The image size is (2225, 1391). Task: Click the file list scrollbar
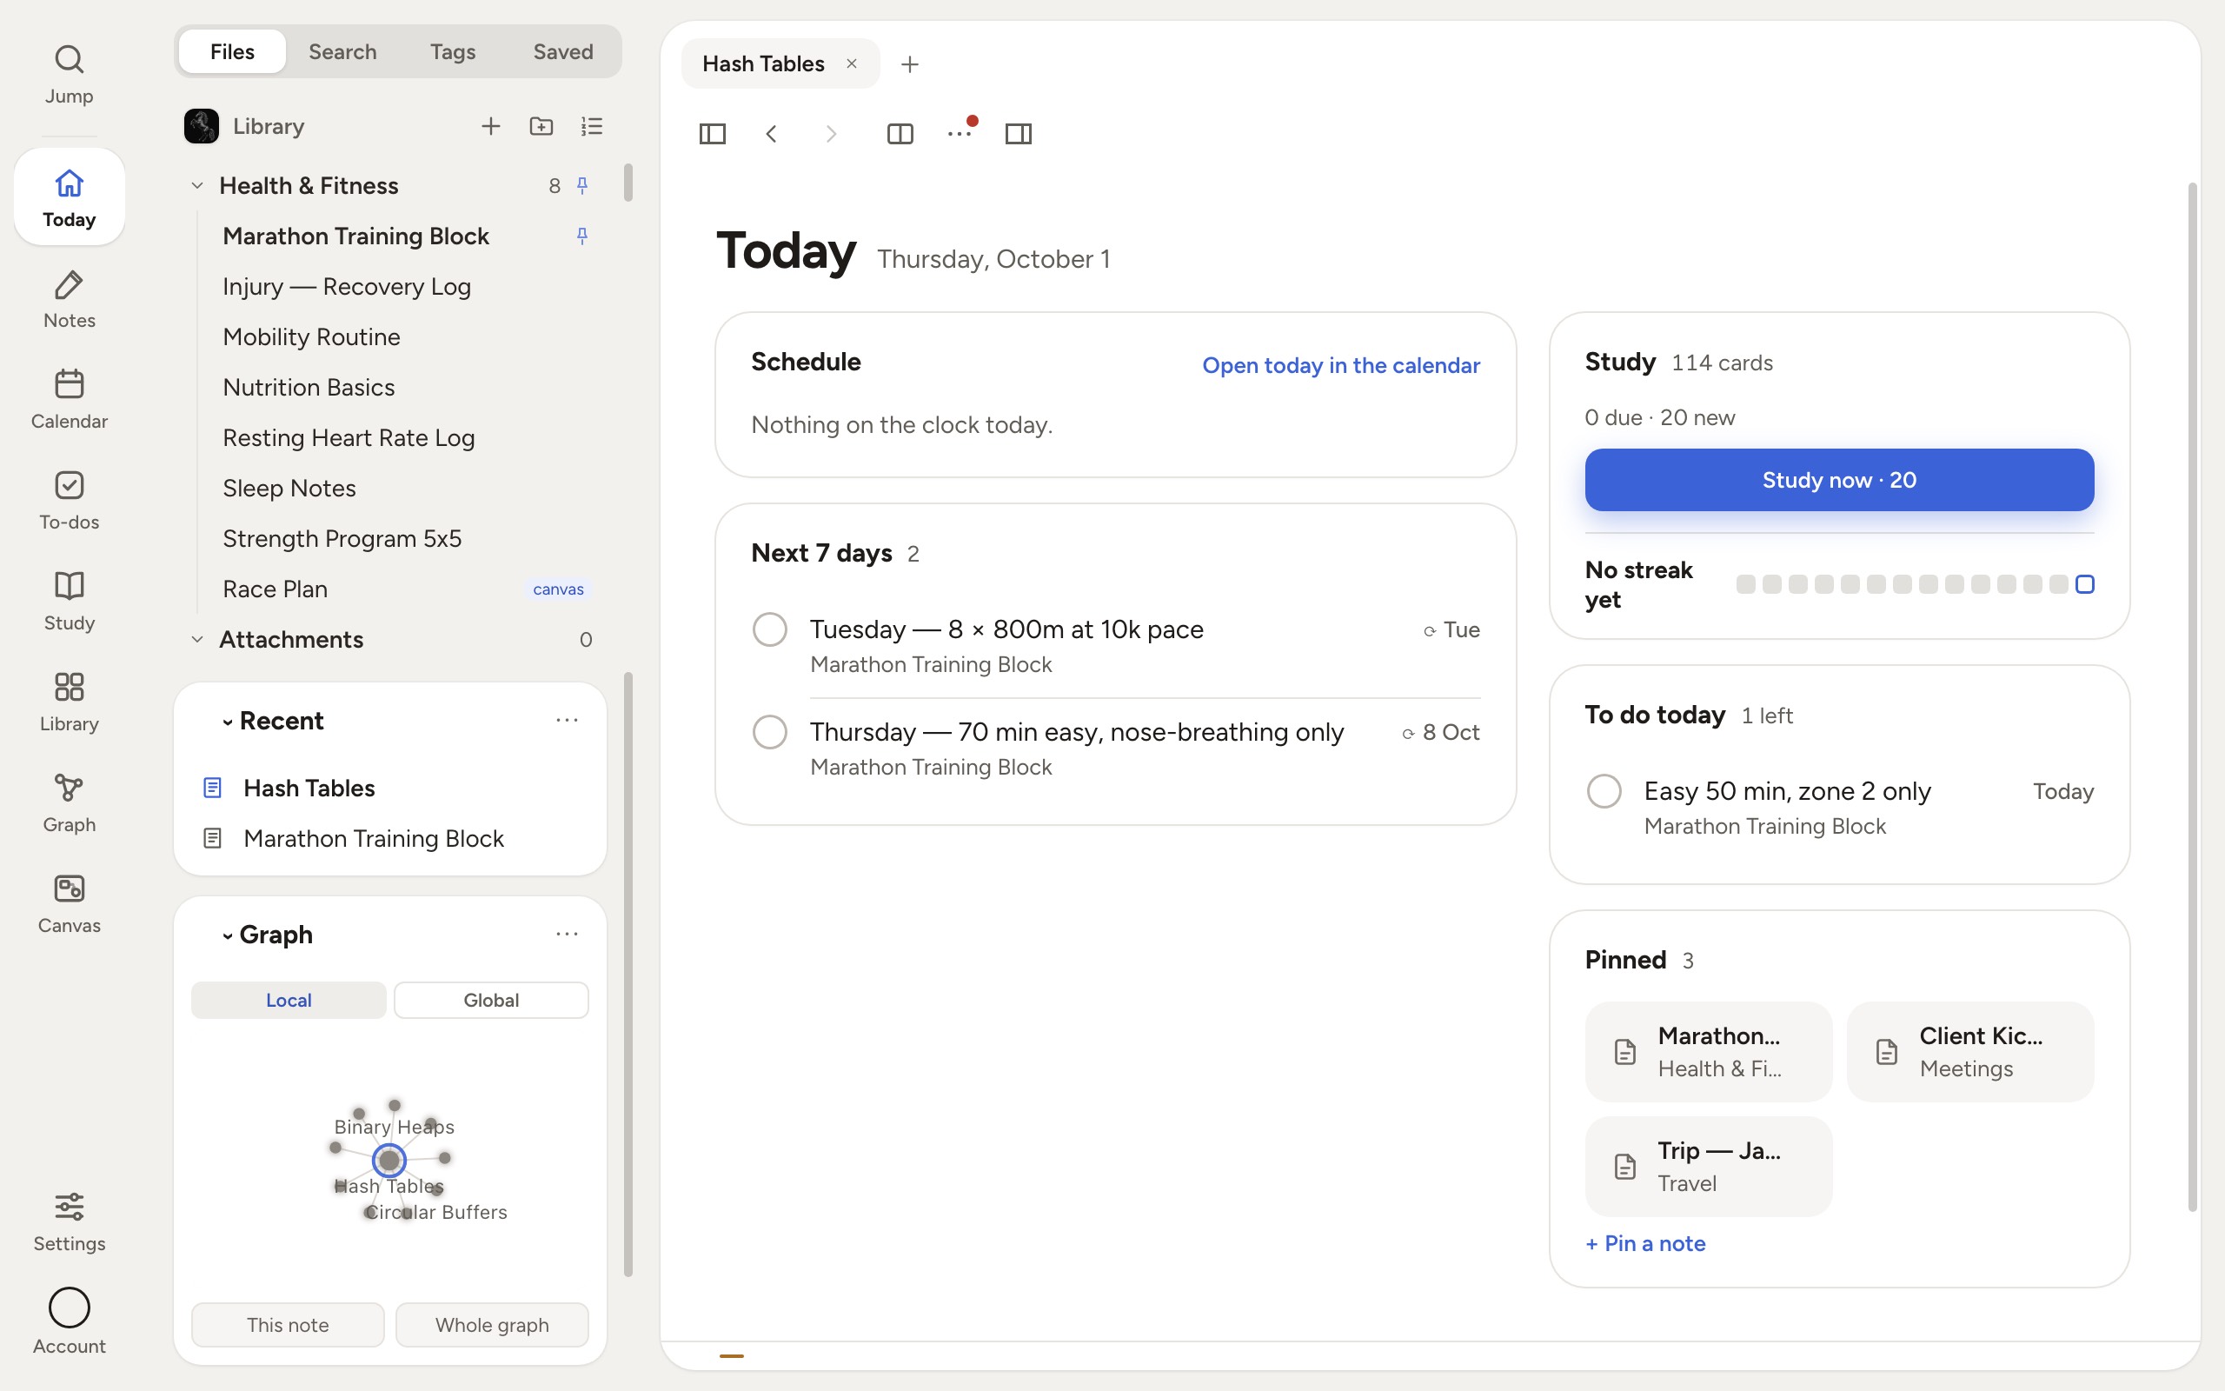[x=628, y=183]
